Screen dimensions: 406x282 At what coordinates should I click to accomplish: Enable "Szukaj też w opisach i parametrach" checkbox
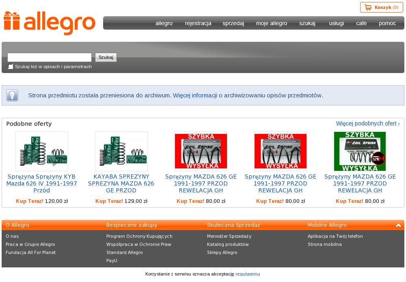click(11, 67)
